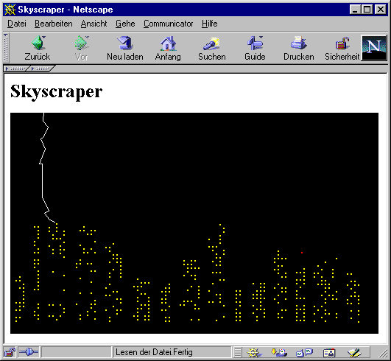Click the status bar security lock icon

(10, 352)
